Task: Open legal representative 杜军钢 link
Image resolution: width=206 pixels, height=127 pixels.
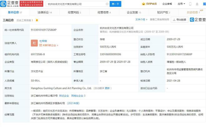Action: [x=43, y=41]
